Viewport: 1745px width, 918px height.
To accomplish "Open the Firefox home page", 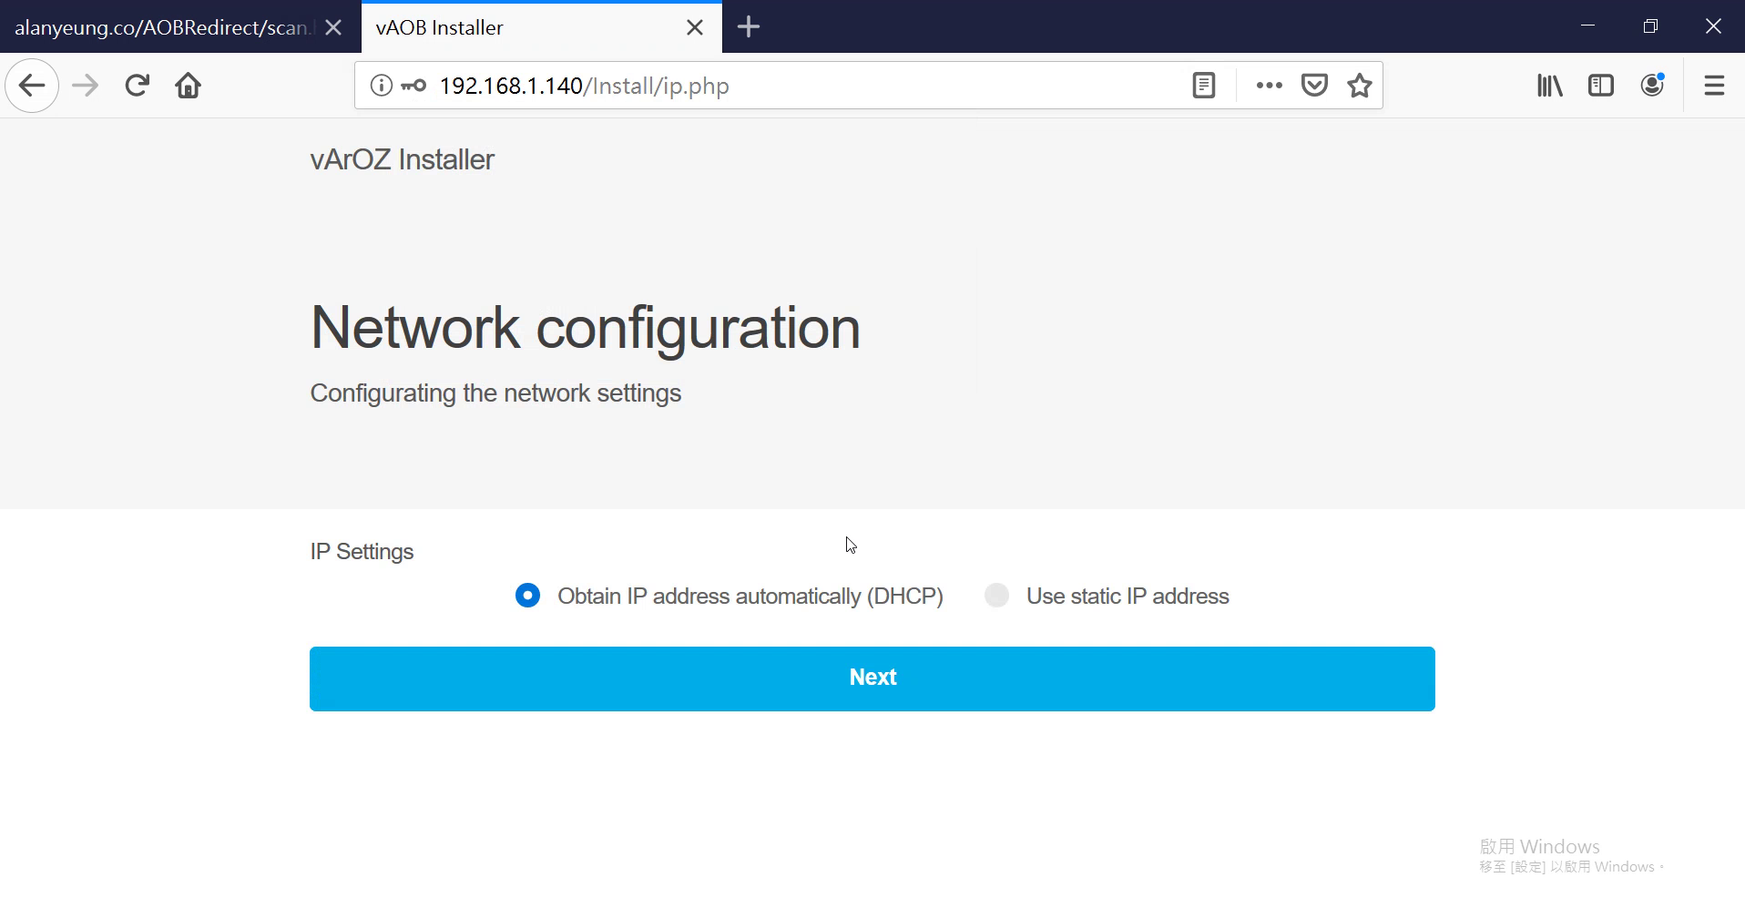I will [189, 86].
